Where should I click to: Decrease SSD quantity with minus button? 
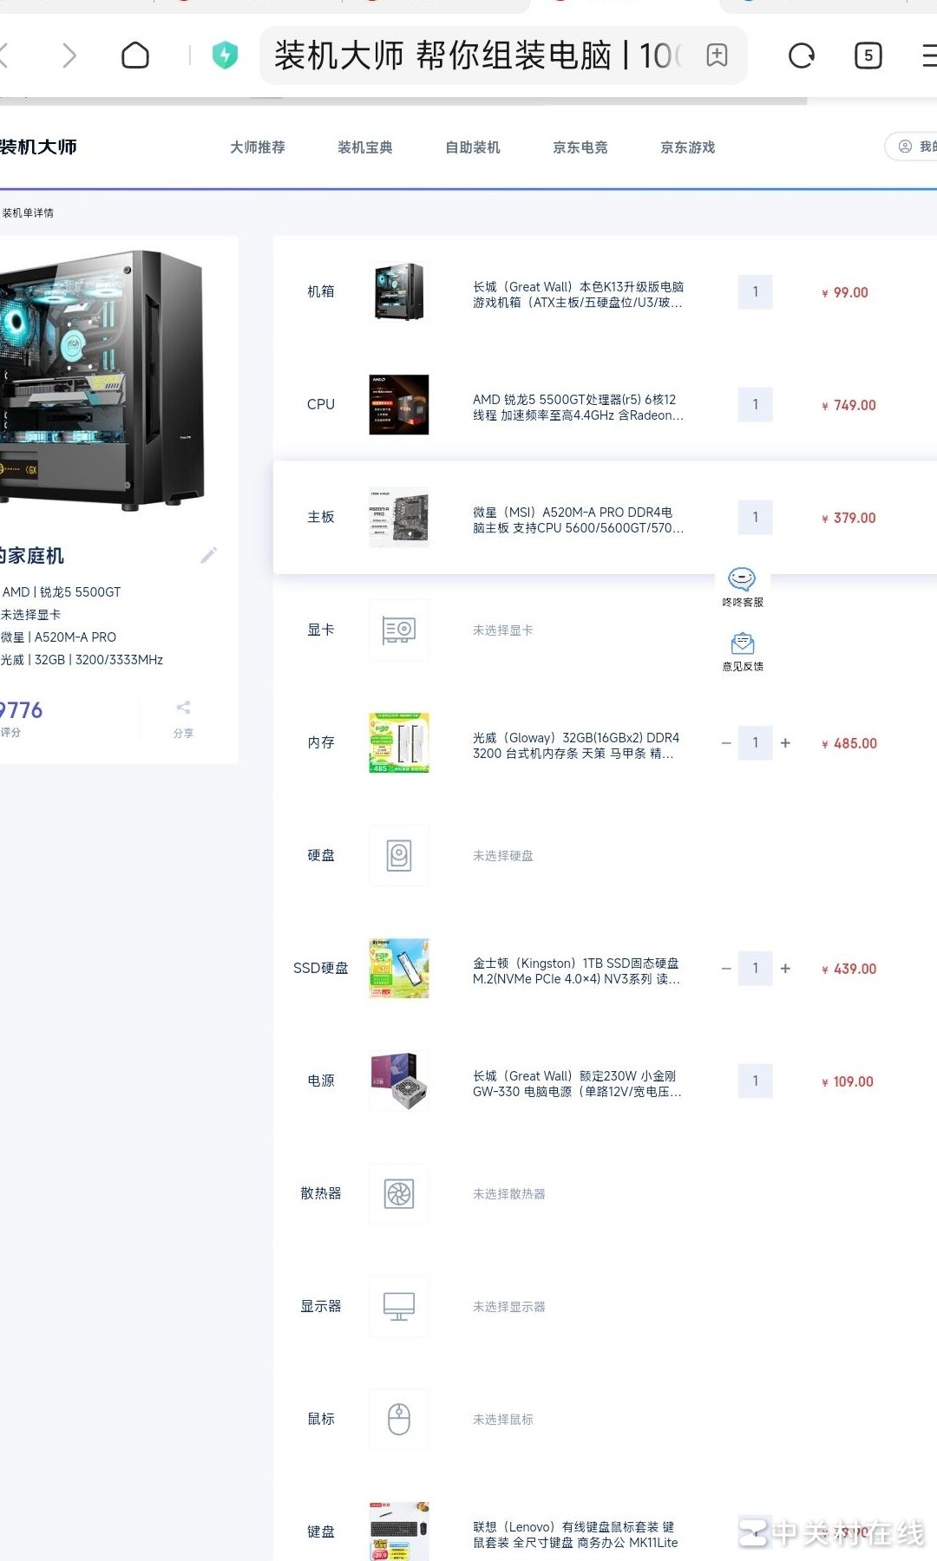726,969
